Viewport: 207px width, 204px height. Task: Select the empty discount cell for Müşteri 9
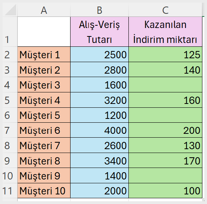point(165,176)
